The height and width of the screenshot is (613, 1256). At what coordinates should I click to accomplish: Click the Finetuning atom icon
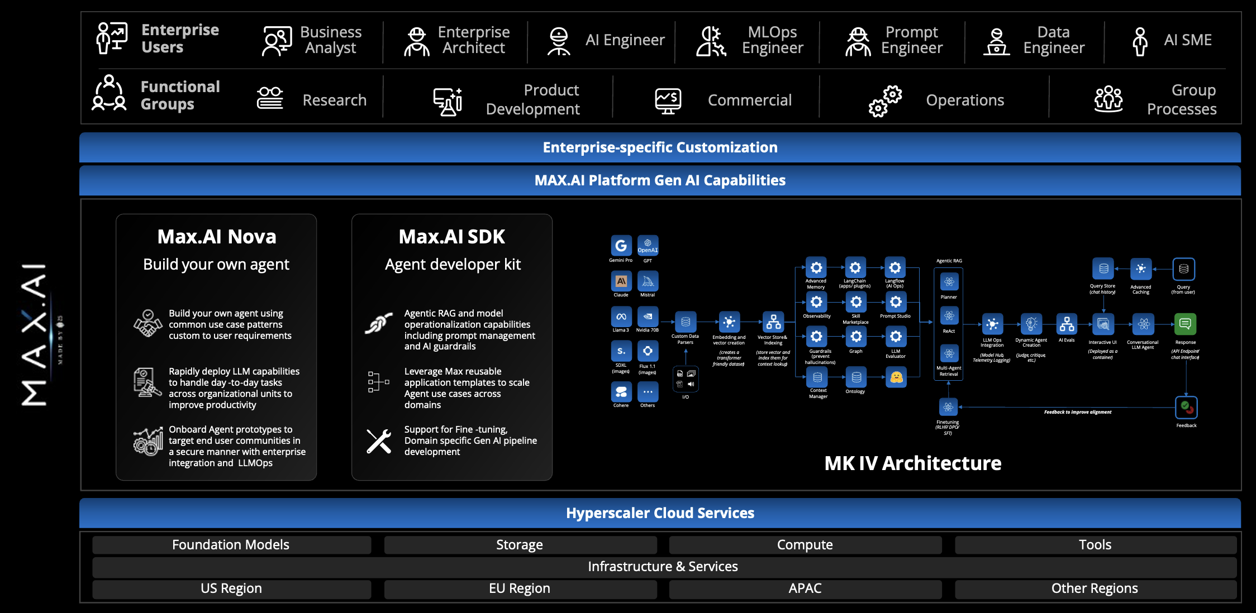[x=948, y=407]
